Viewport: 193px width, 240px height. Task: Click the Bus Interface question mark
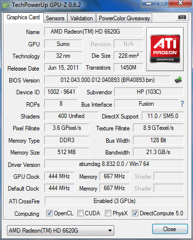pos(182,104)
